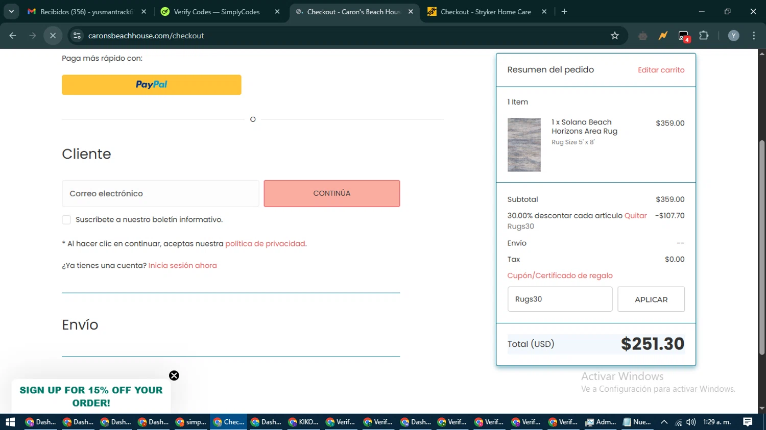Open a new browser tab
This screenshot has height=430, width=766.
[x=564, y=12]
